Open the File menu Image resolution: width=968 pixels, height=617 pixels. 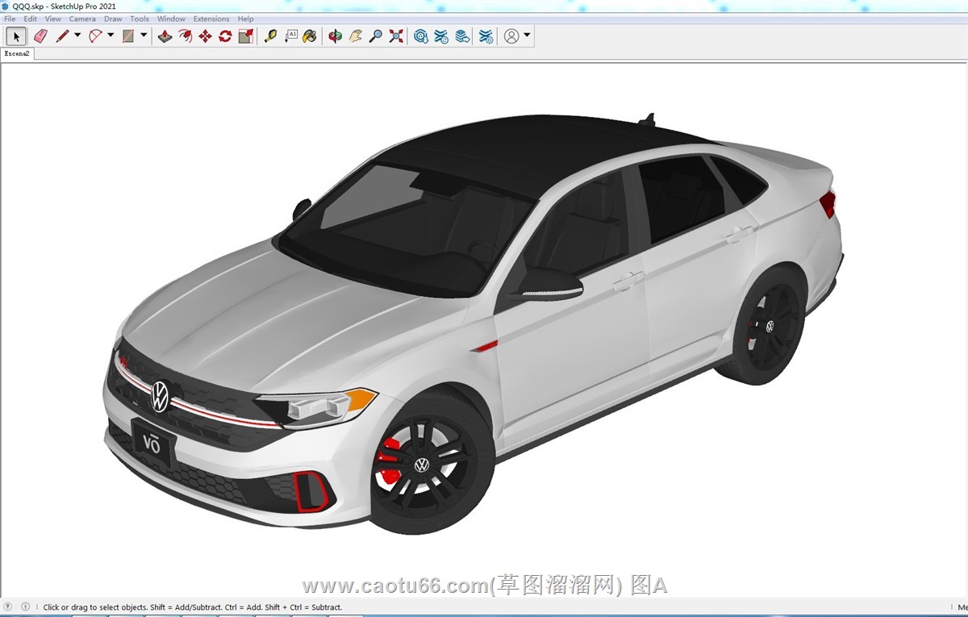tap(10, 19)
